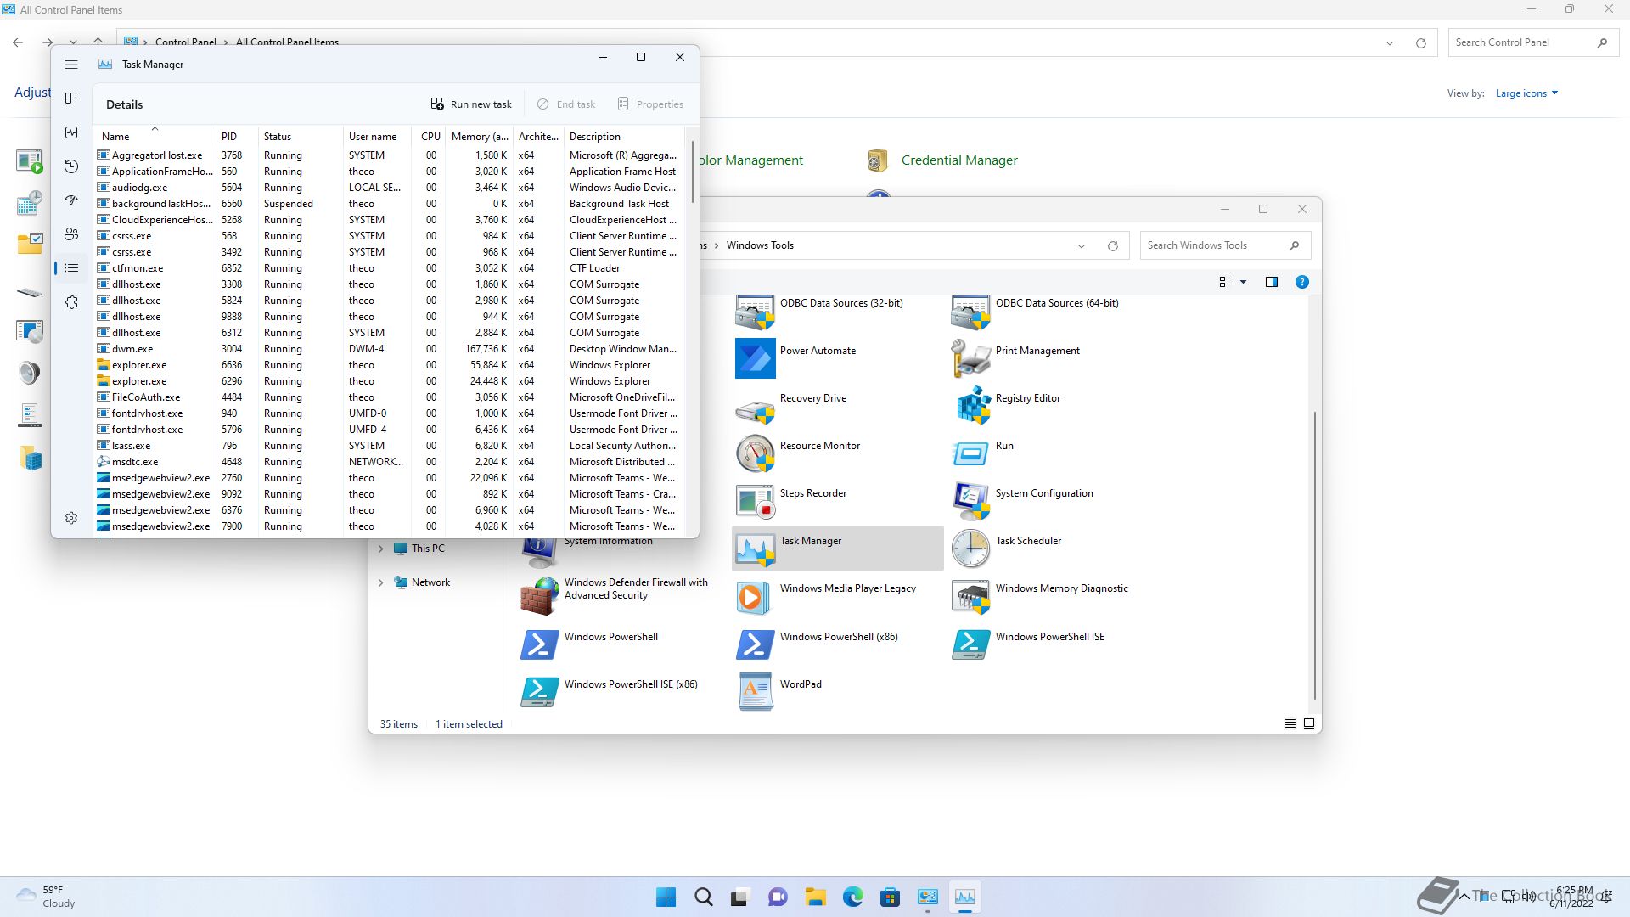The height and width of the screenshot is (917, 1630).
Task: Click Search Control Panel field
Action: (1532, 42)
